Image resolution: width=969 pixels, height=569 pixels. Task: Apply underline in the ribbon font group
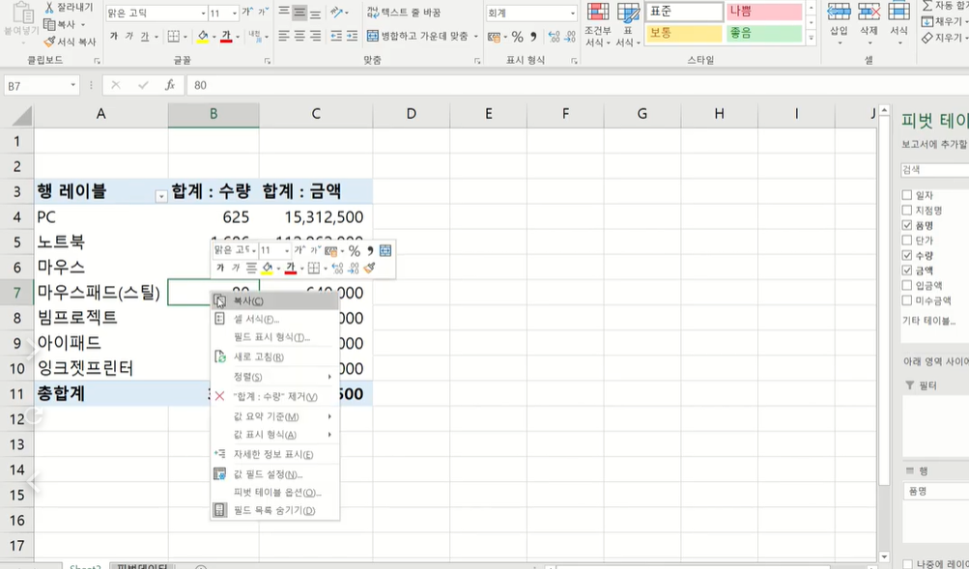pos(145,37)
